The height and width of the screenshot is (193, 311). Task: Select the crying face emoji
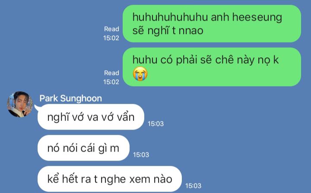[x=140, y=74]
